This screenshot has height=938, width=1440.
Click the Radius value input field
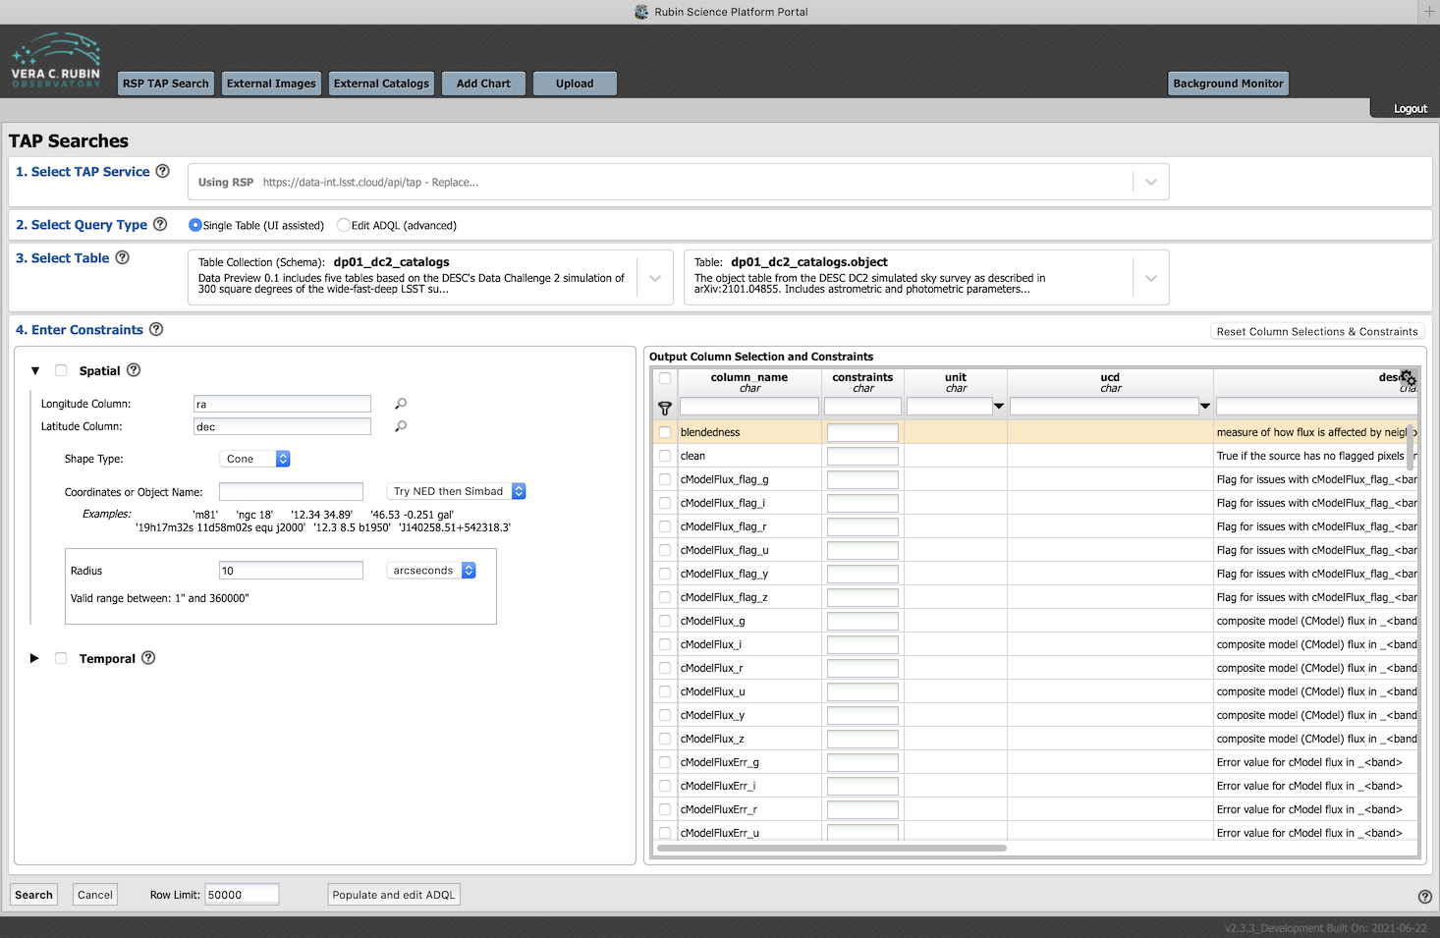point(291,571)
